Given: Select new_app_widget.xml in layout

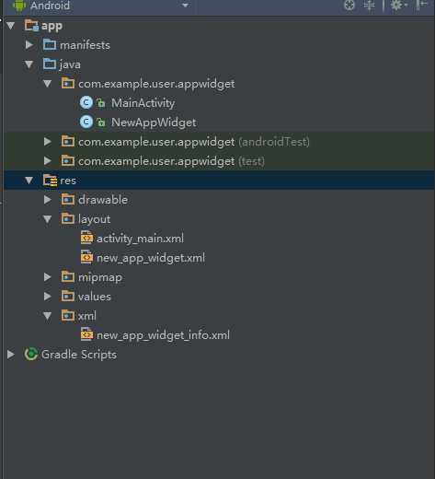Looking at the screenshot, I should click(x=151, y=258).
